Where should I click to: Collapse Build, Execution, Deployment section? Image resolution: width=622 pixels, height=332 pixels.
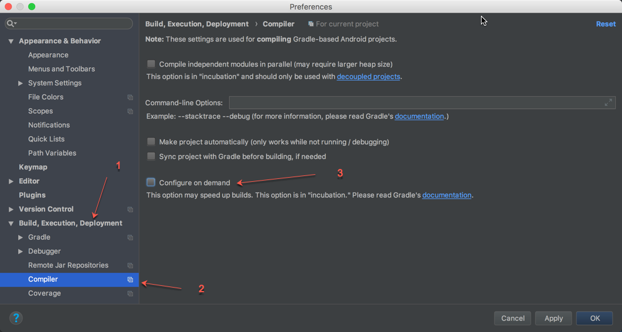click(x=11, y=223)
